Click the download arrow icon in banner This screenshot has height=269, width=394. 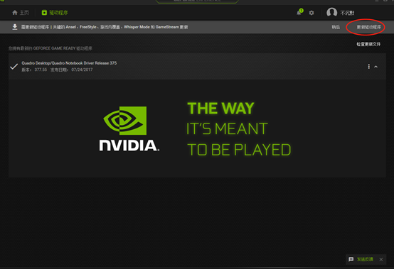point(15,27)
